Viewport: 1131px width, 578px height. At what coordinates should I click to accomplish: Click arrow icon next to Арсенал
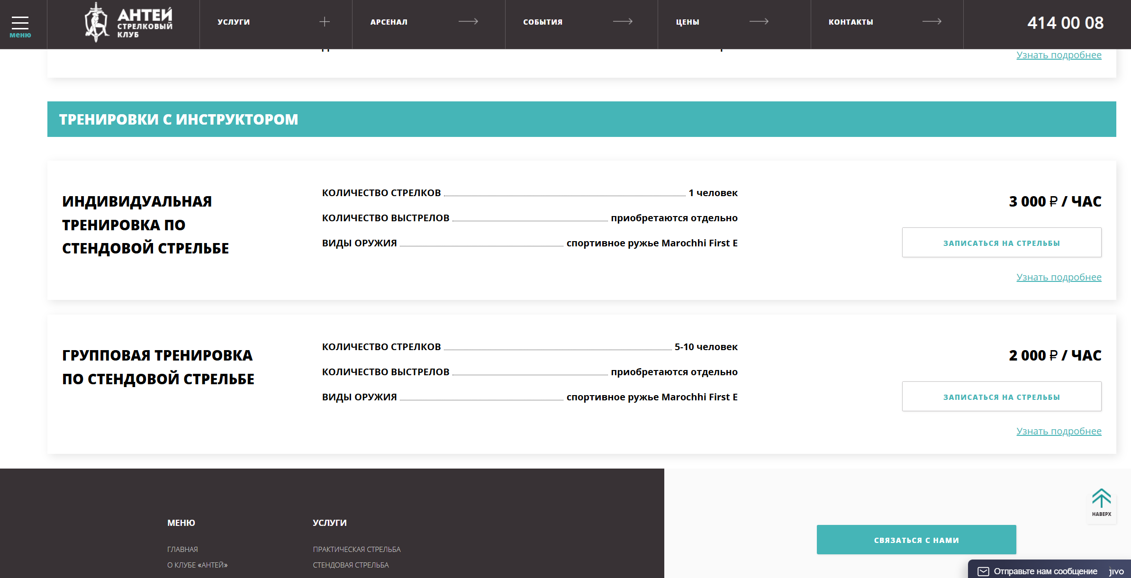[x=468, y=21]
